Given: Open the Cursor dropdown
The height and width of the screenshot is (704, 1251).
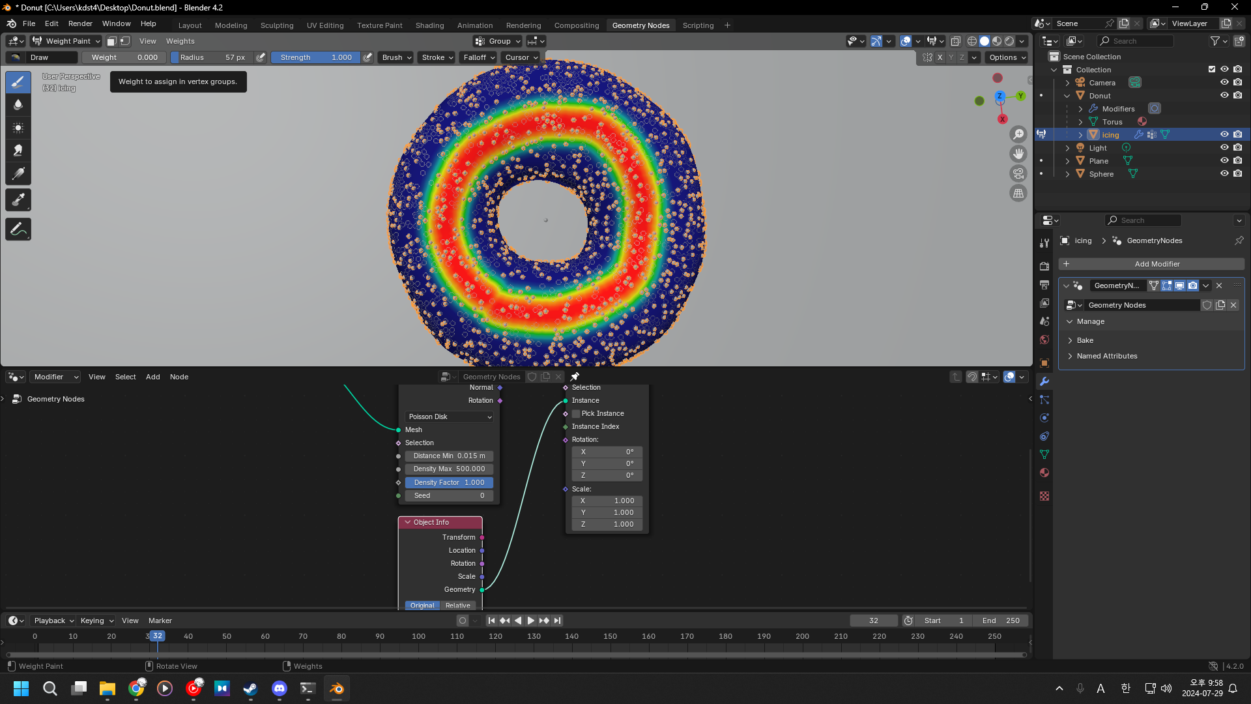Looking at the screenshot, I should coord(521,57).
